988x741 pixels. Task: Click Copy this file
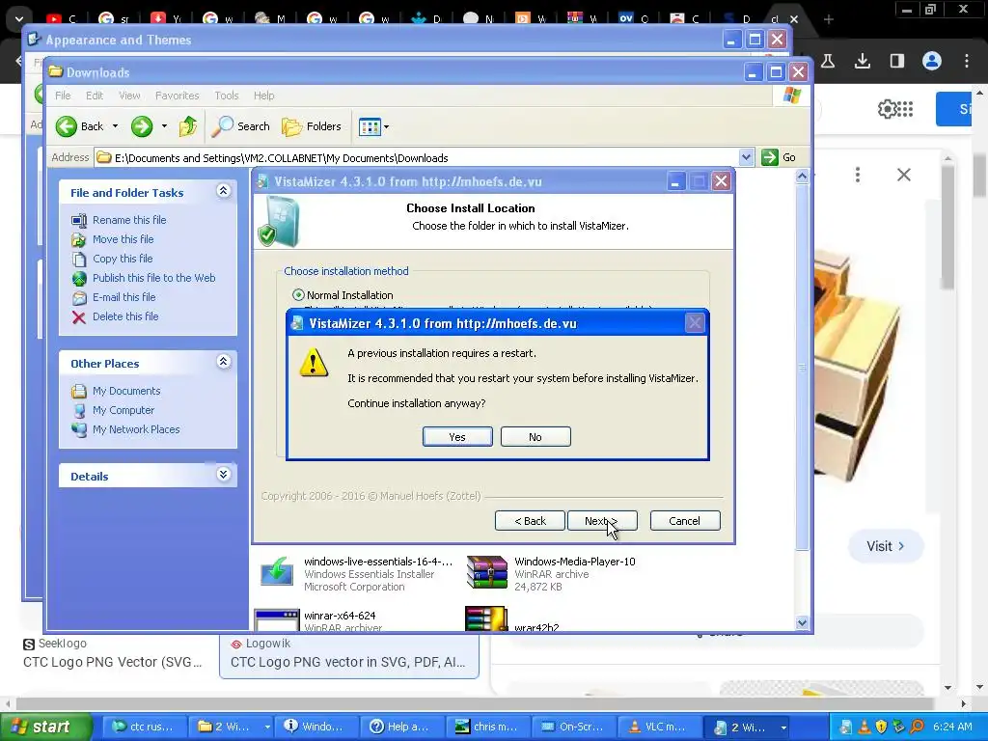coord(123,259)
